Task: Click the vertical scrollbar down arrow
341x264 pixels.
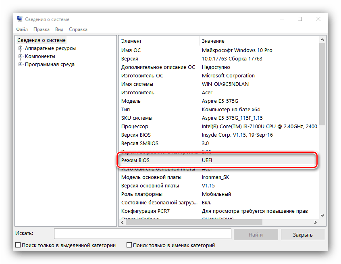Action: click(322, 215)
